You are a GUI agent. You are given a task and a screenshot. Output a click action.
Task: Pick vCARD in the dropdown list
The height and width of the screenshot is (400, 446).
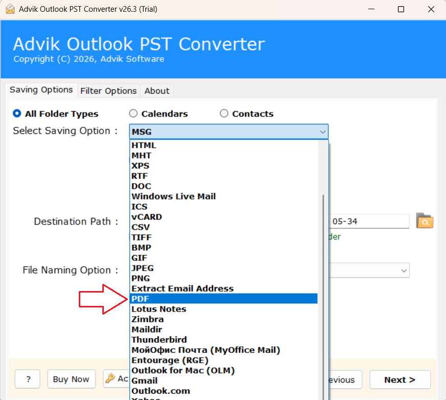point(224,217)
